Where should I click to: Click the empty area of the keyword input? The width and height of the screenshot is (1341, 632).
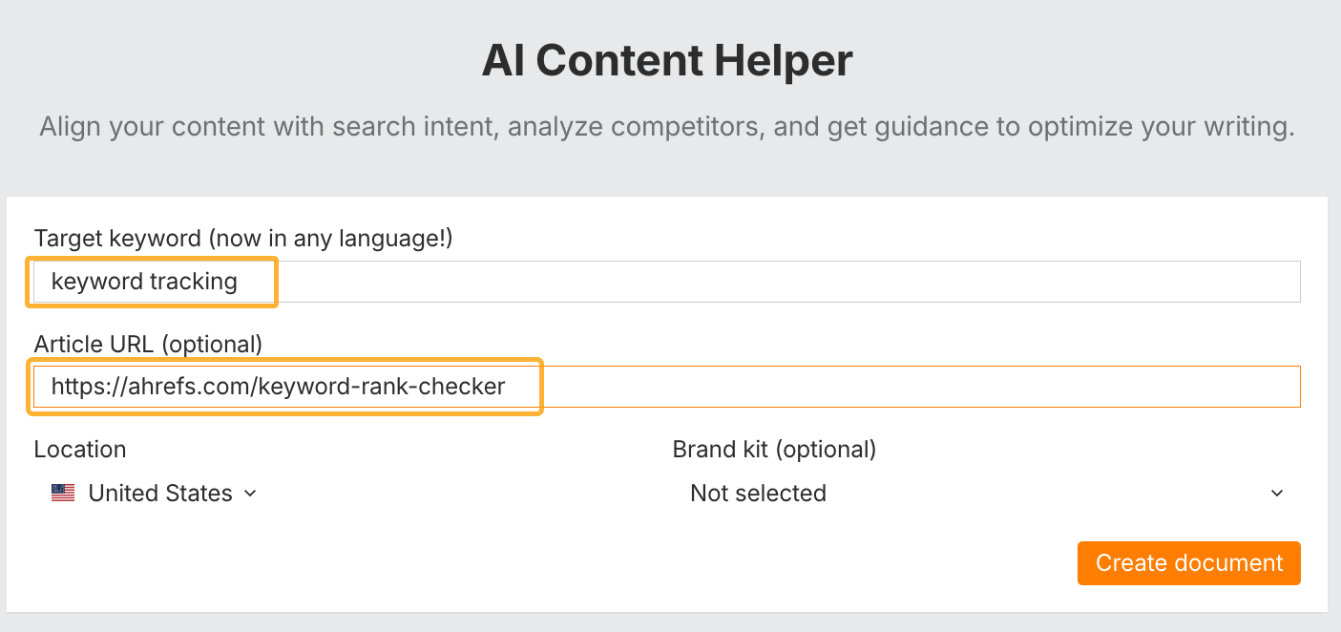(x=764, y=281)
